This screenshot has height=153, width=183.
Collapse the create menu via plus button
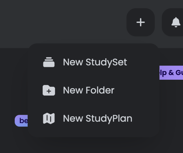point(140,22)
